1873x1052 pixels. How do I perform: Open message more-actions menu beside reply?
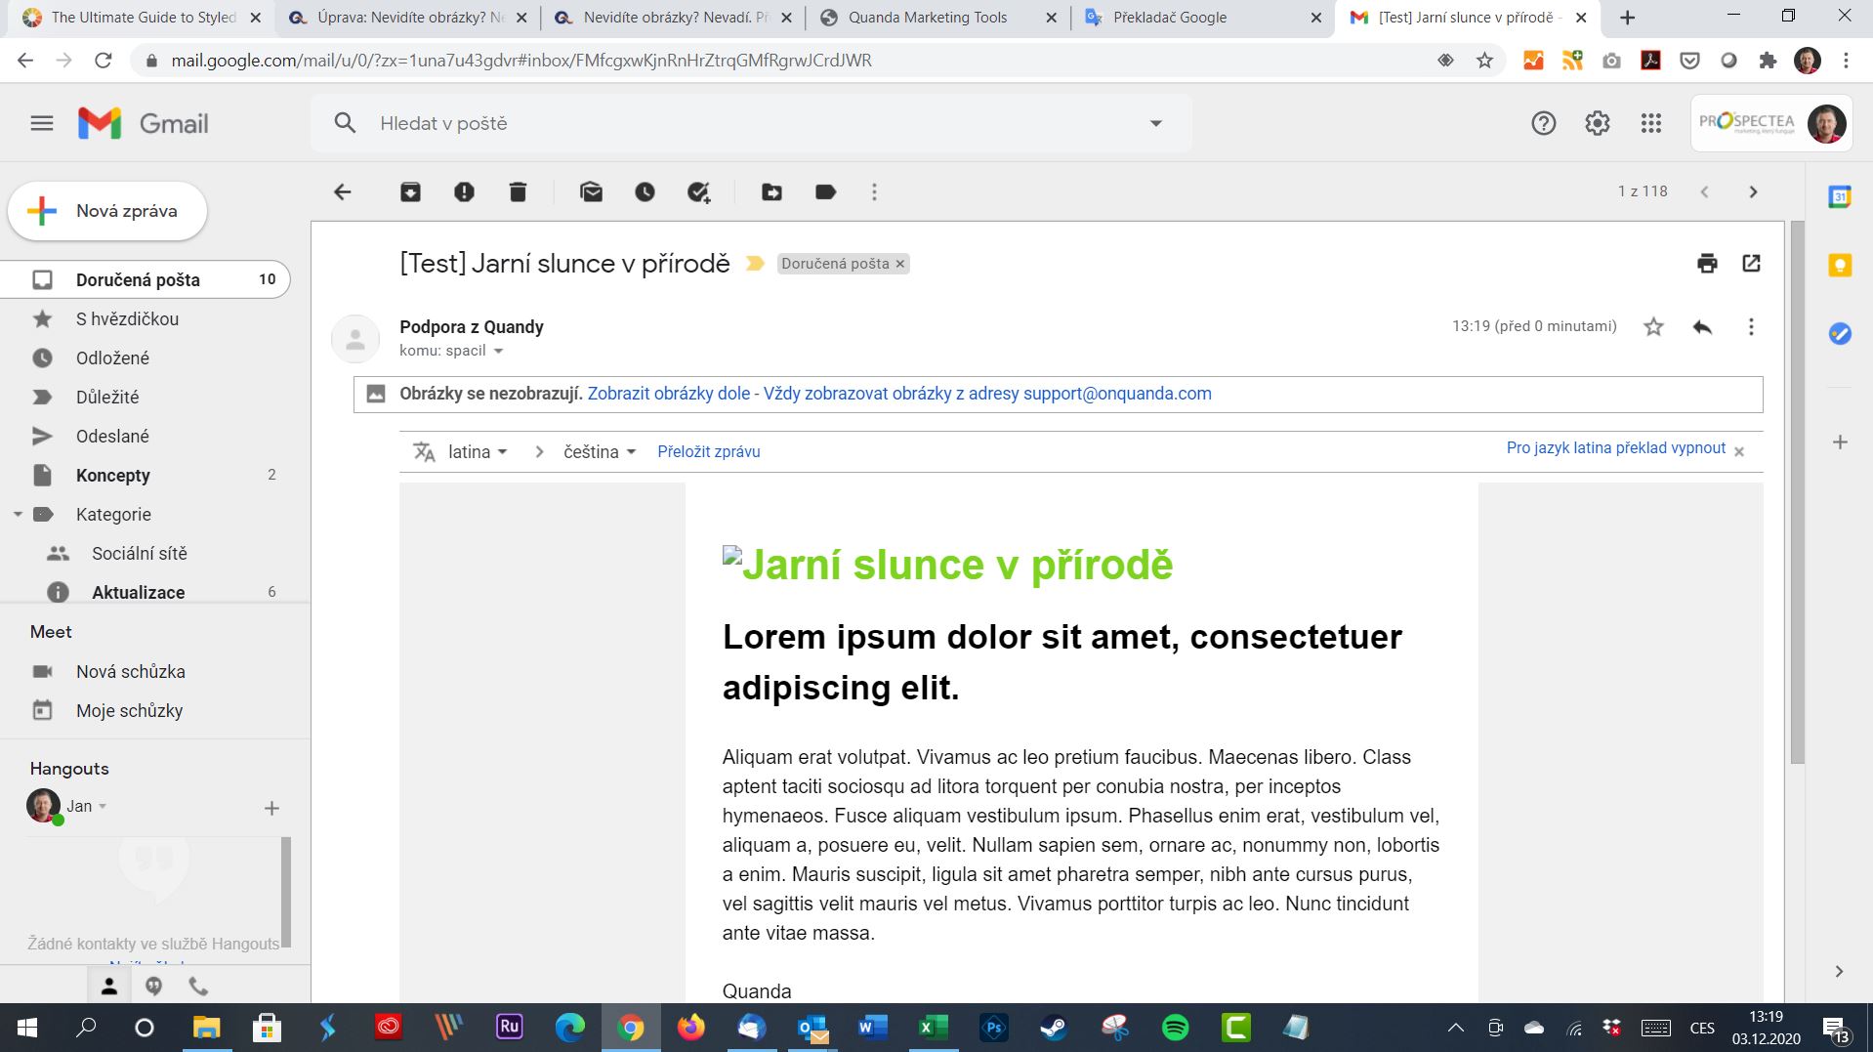[1751, 327]
